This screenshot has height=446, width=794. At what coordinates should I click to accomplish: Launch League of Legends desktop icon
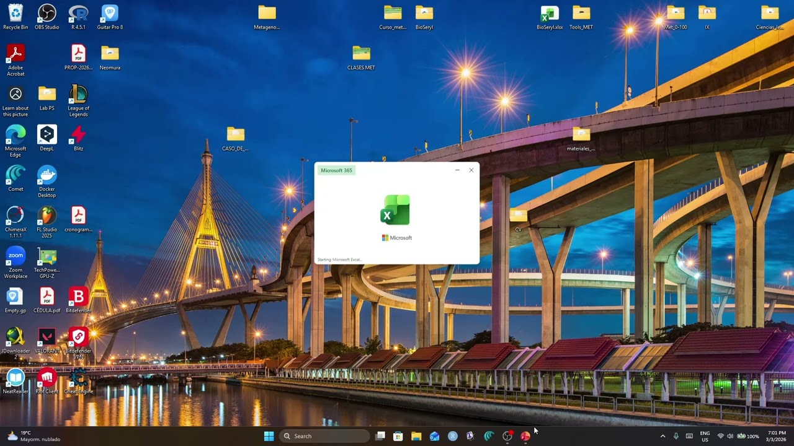tap(78, 100)
